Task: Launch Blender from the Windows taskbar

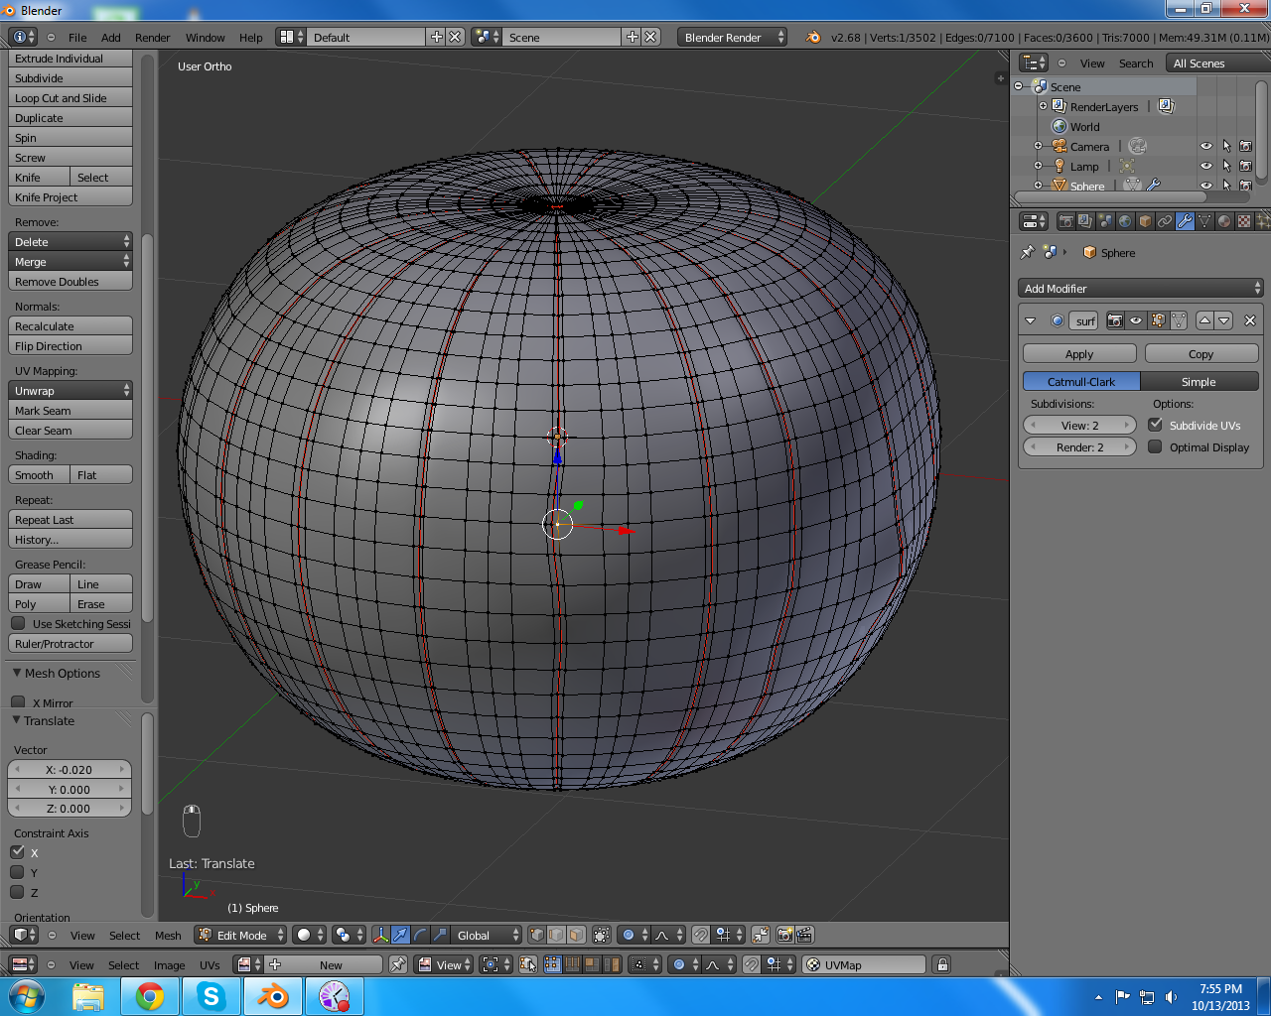Action: pos(272,996)
